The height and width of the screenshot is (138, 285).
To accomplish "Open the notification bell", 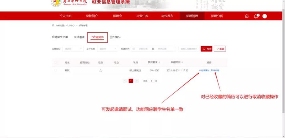I will (x=256, y=16).
